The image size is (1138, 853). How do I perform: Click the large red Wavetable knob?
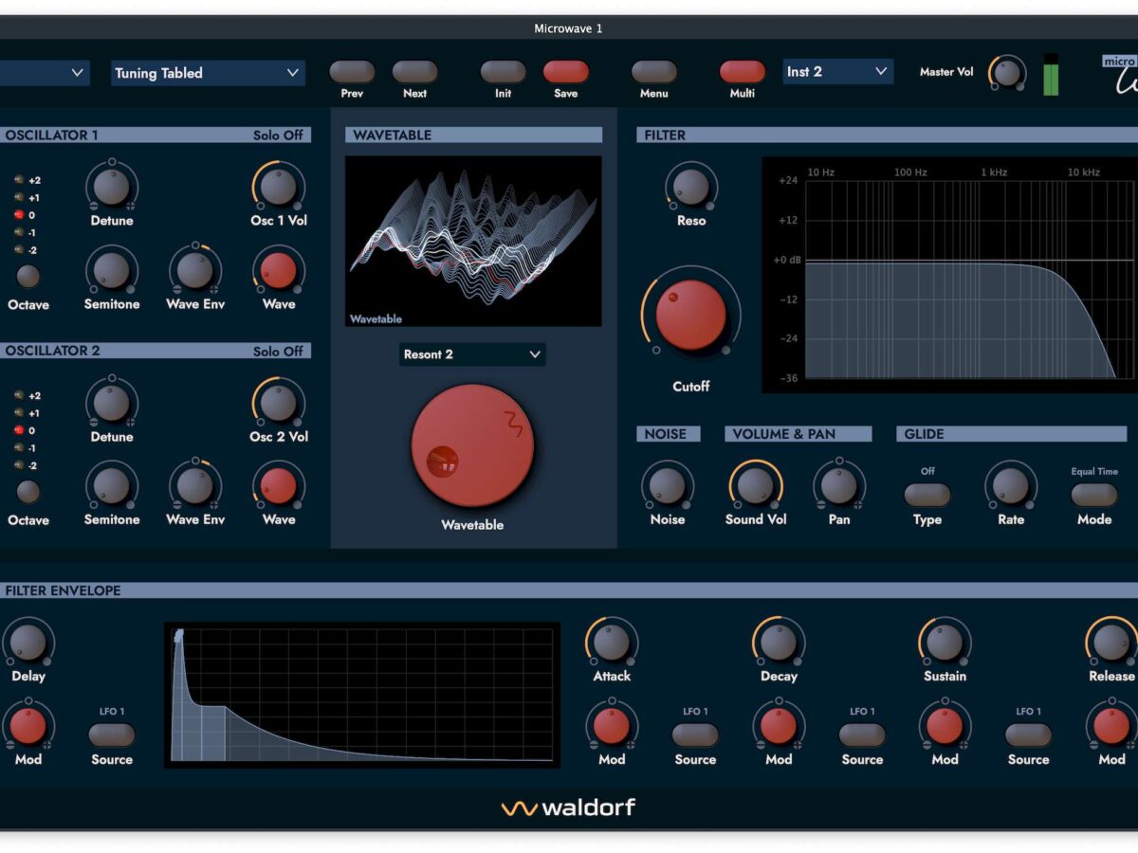(x=472, y=445)
